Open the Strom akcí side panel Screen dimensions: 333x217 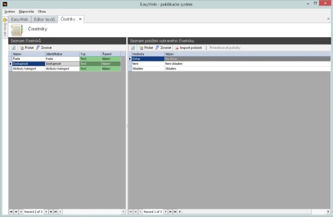click(x=5, y=27)
